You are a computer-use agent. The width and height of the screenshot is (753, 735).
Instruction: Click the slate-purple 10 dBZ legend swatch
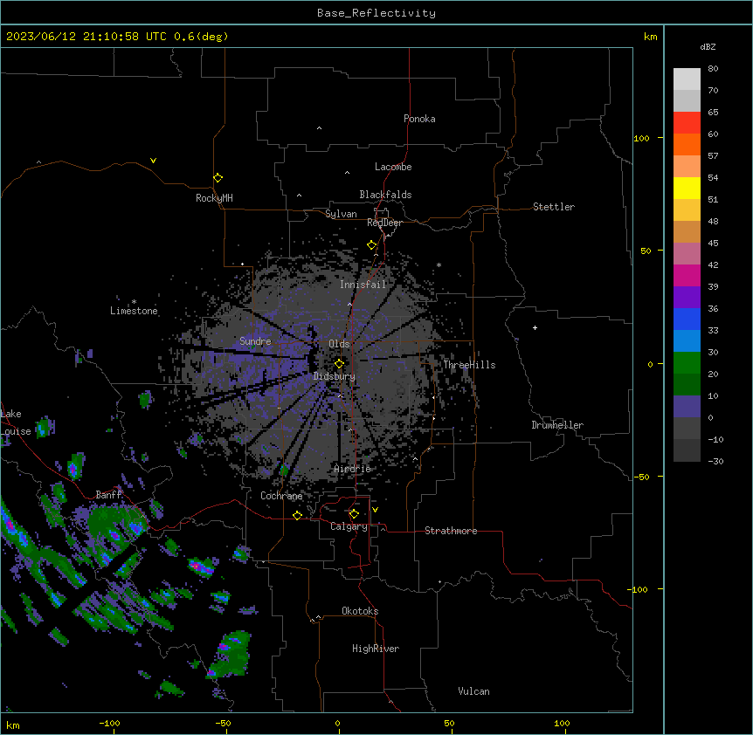[687, 407]
